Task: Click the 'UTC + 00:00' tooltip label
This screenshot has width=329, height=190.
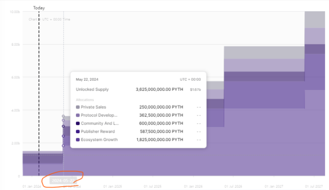Action: [x=190, y=79]
